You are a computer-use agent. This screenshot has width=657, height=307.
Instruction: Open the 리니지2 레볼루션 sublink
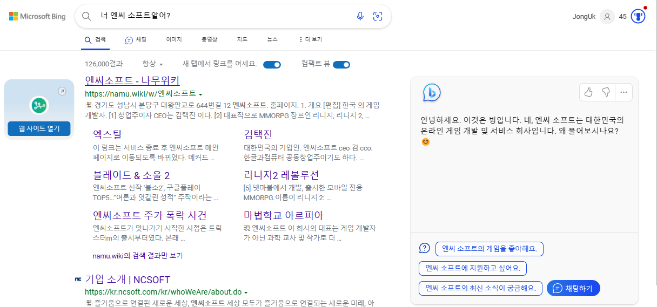[x=281, y=175]
